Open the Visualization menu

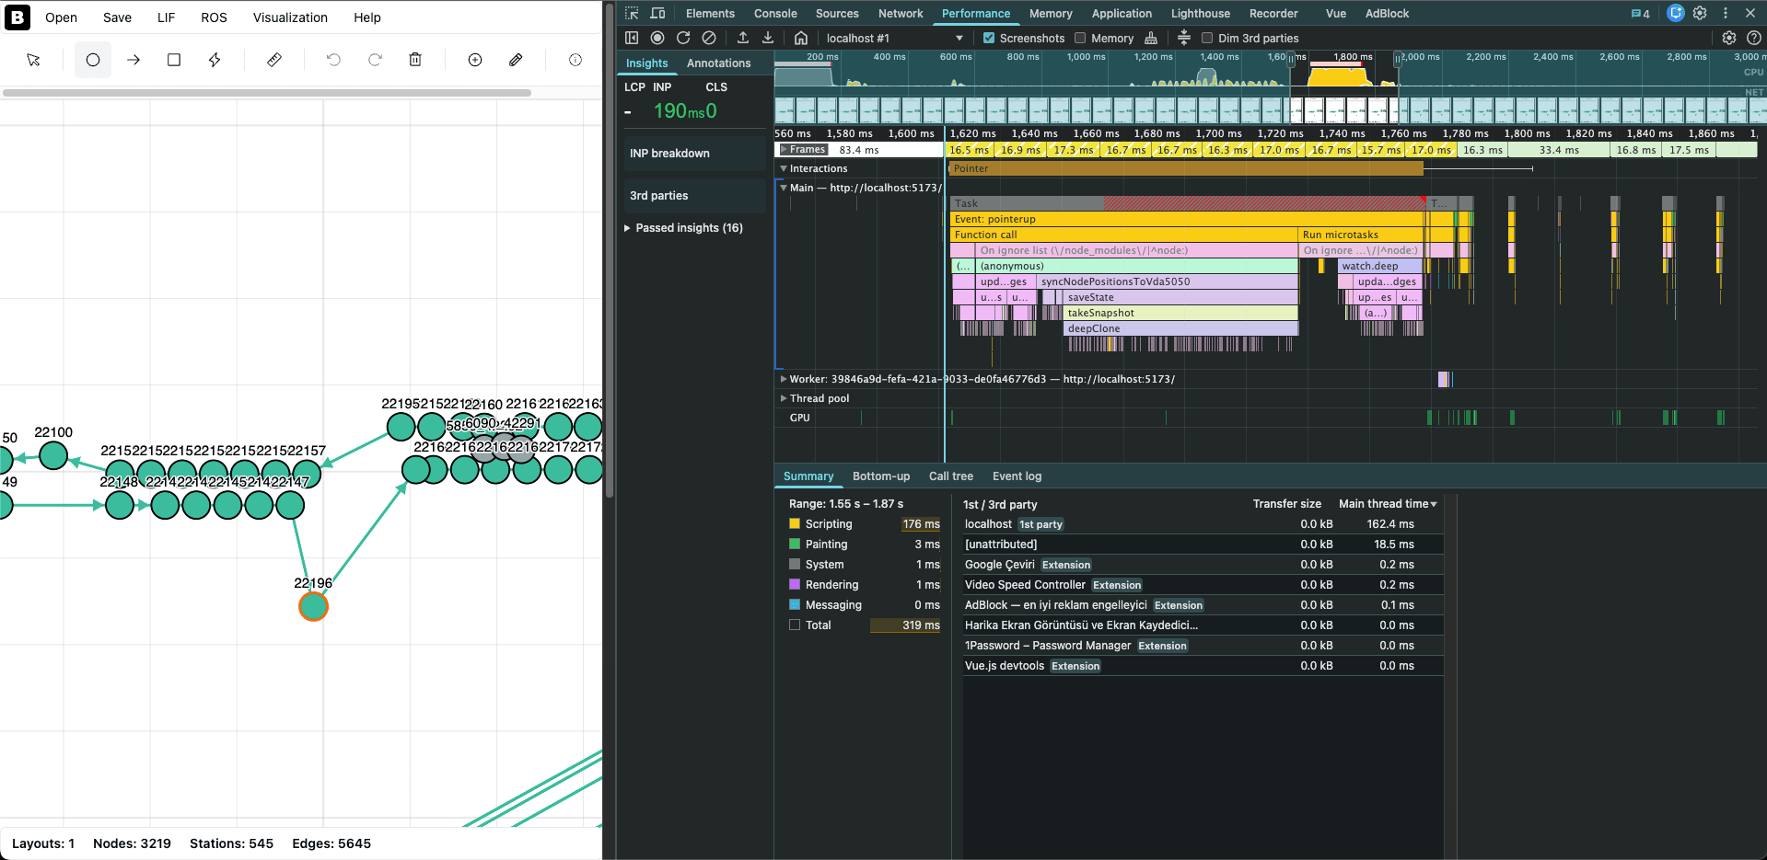290,17
